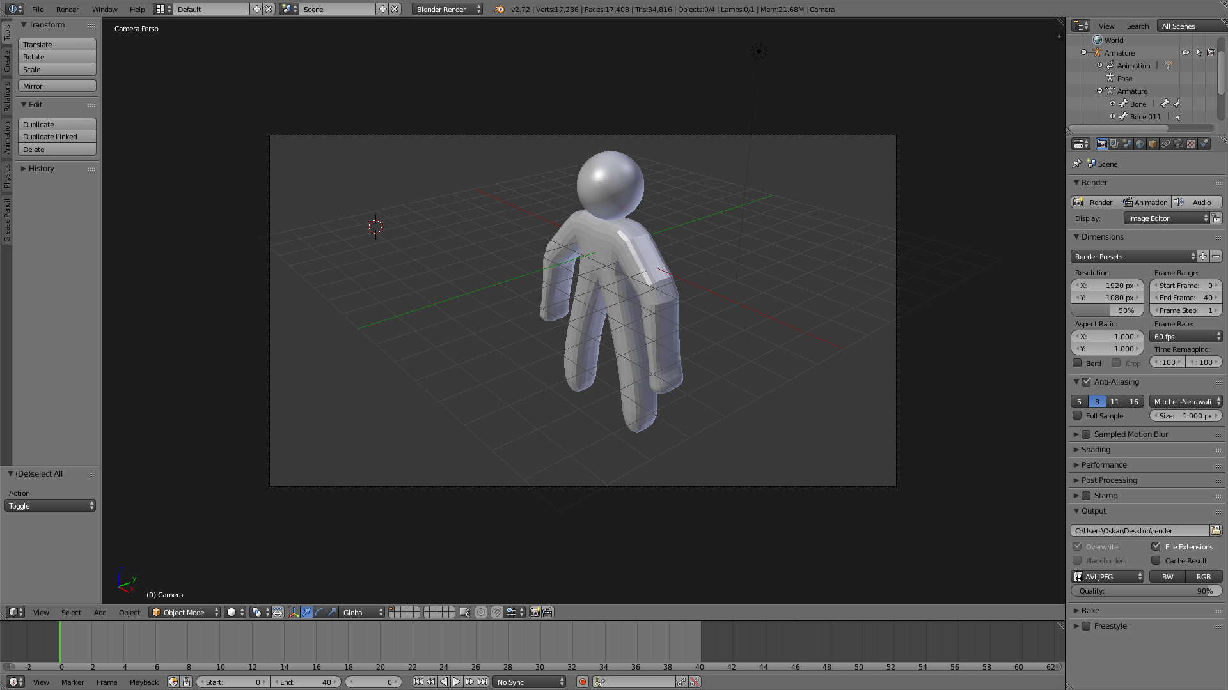
Task: Enable the Bord (border) checkbox
Action: [1077, 363]
